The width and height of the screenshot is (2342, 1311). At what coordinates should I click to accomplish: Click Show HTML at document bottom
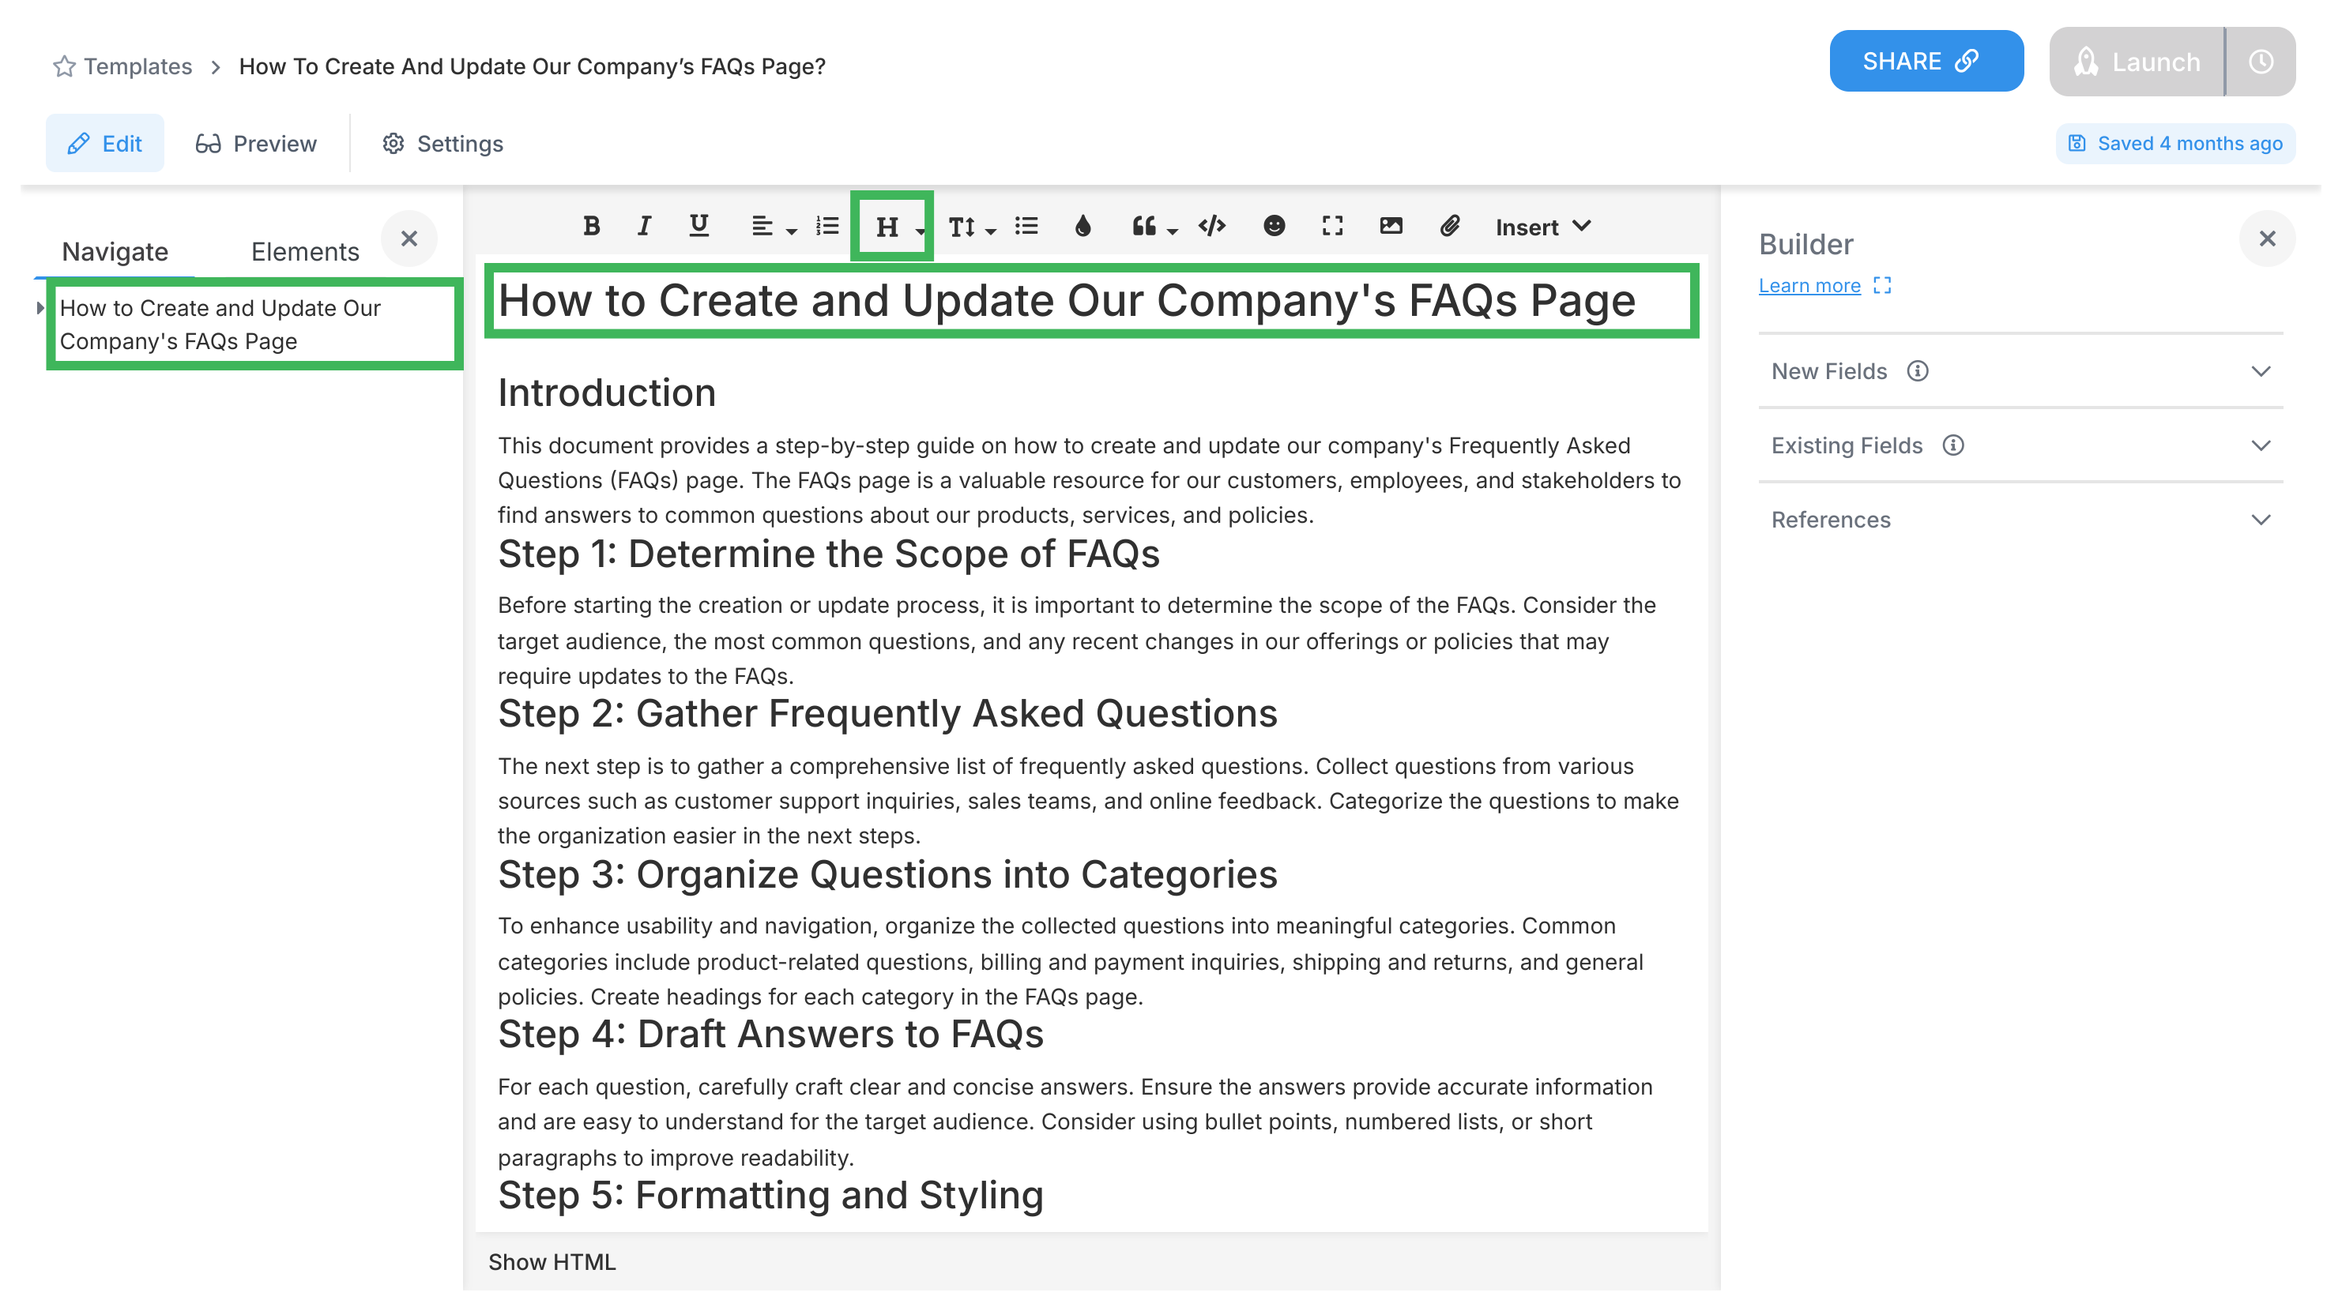pos(552,1260)
